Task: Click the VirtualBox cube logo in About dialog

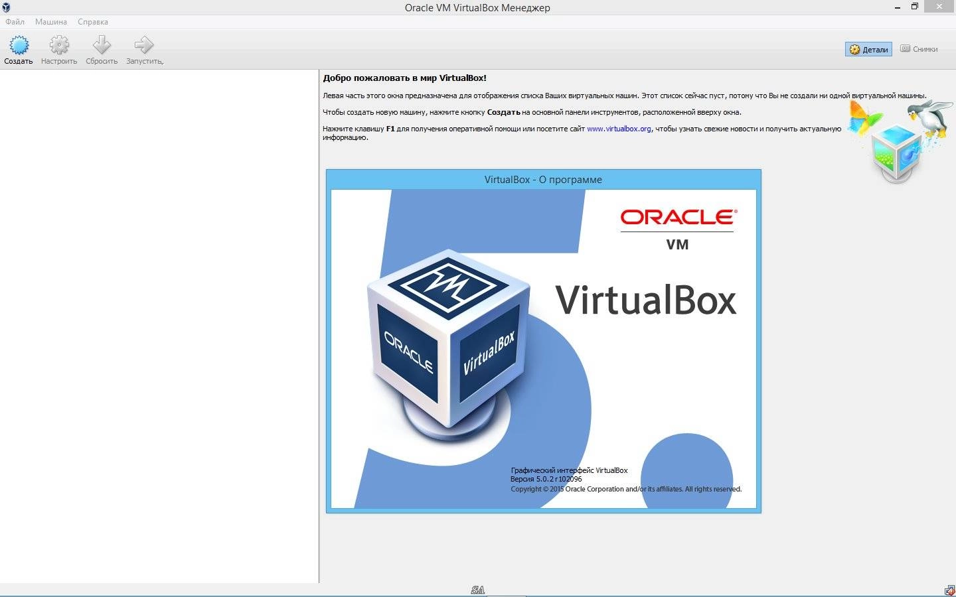Action: click(x=449, y=345)
